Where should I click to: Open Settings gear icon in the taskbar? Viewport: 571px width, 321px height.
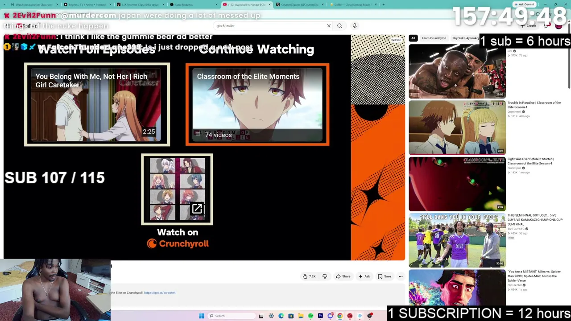(271, 316)
